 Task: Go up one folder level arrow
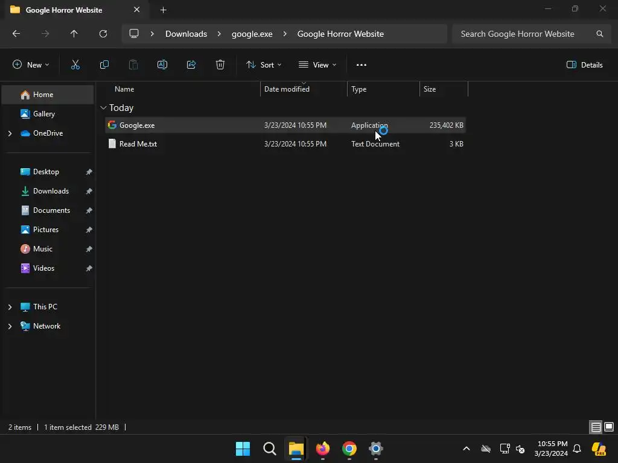point(74,34)
